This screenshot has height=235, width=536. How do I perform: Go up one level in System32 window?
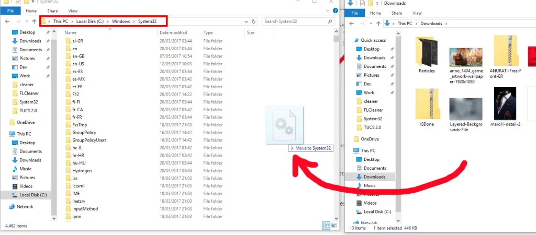coord(34,21)
